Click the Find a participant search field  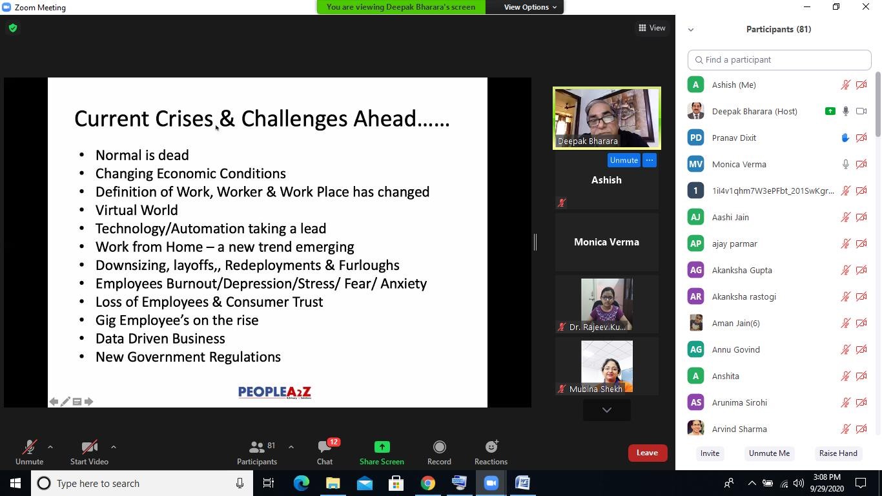pos(779,60)
